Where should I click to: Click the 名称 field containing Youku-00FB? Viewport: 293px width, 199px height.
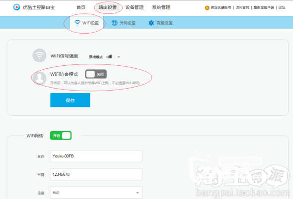(x=96, y=156)
